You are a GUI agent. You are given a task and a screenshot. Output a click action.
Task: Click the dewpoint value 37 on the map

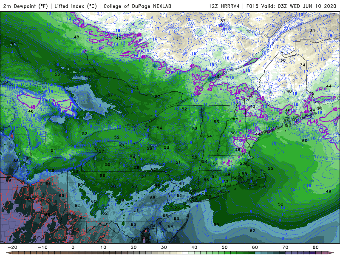coord(223,21)
